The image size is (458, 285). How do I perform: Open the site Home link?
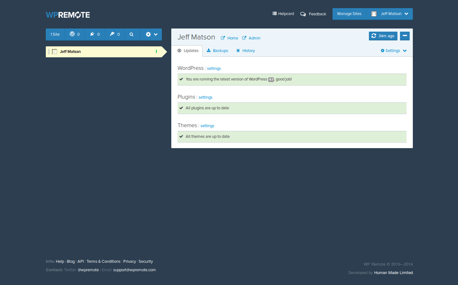pyautogui.click(x=233, y=38)
